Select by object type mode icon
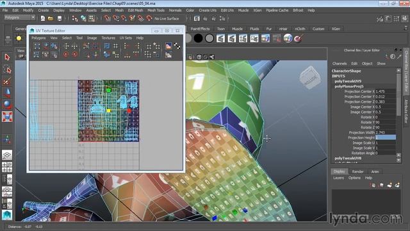Screen dimensions: 410x231 pos(83,19)
